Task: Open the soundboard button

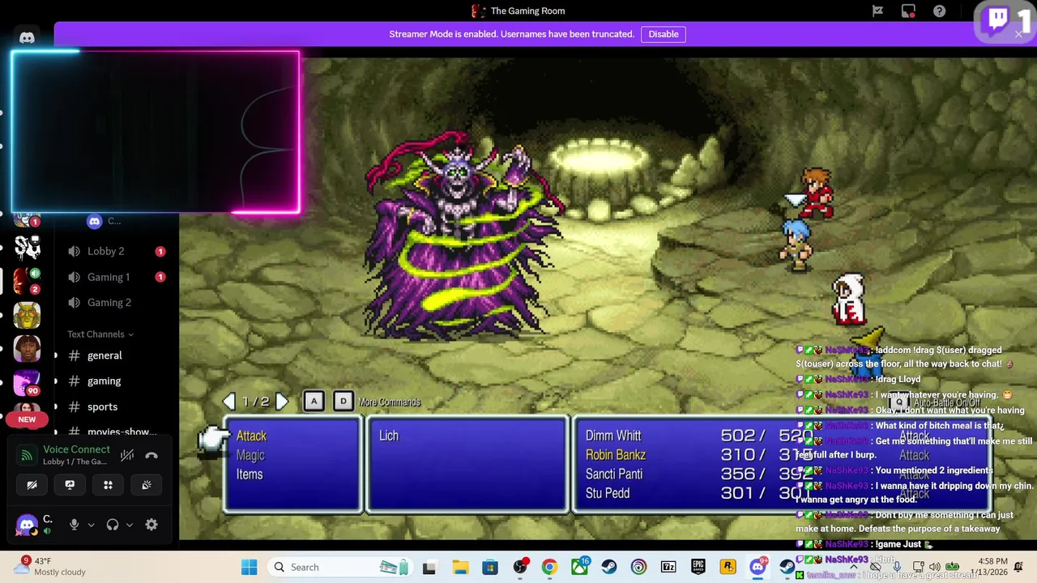Action: tap(146, 485)
